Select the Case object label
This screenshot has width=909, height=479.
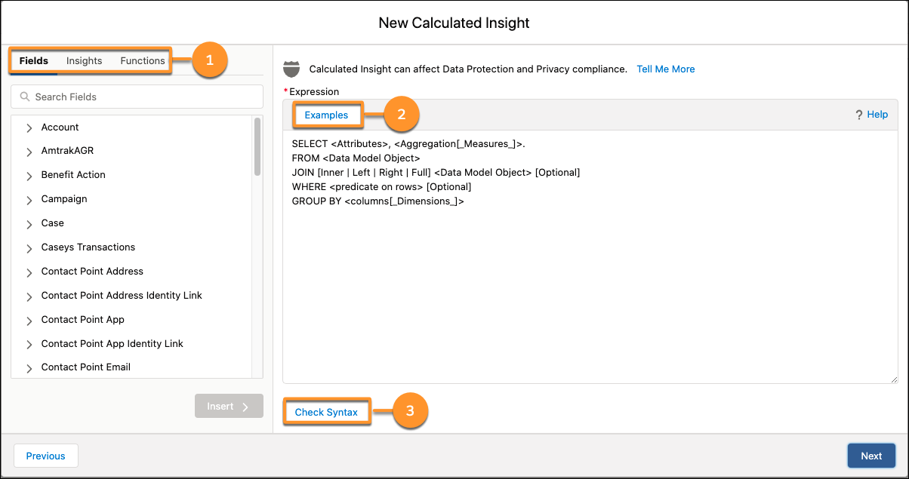(53, 223)
